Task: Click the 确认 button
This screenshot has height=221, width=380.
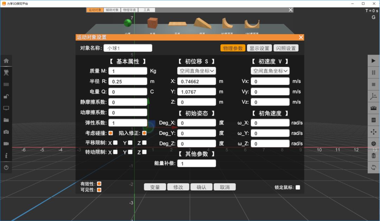Action: [201, 187]
